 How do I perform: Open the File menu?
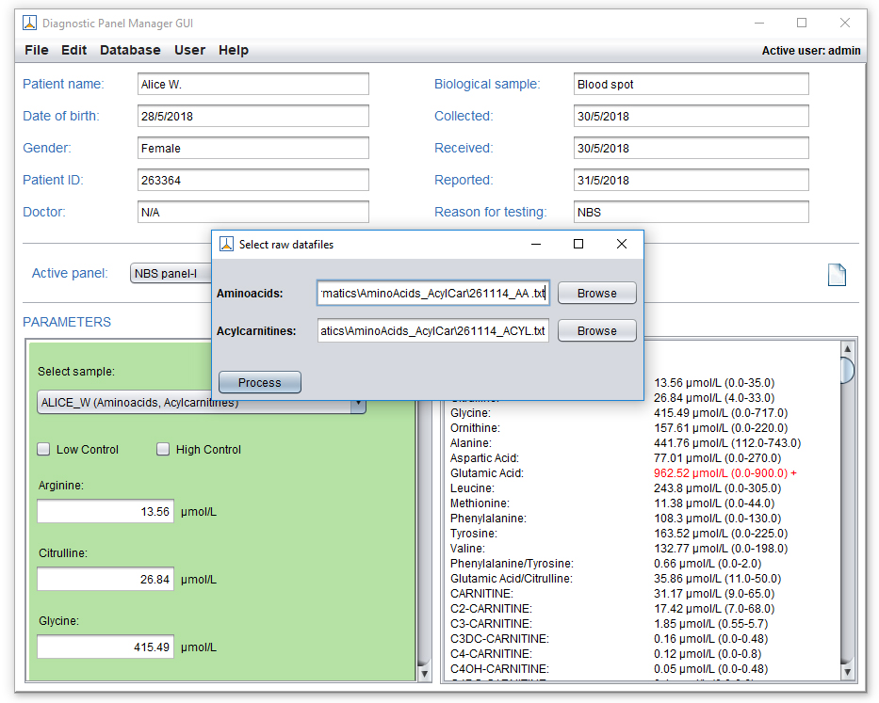point(37,50)
